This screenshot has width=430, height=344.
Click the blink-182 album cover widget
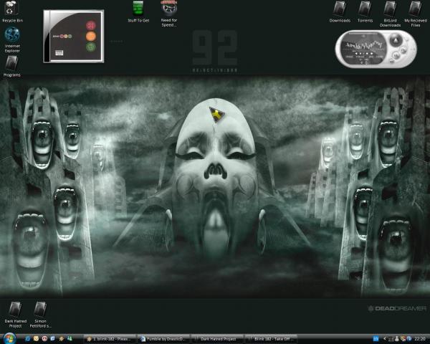74,37
